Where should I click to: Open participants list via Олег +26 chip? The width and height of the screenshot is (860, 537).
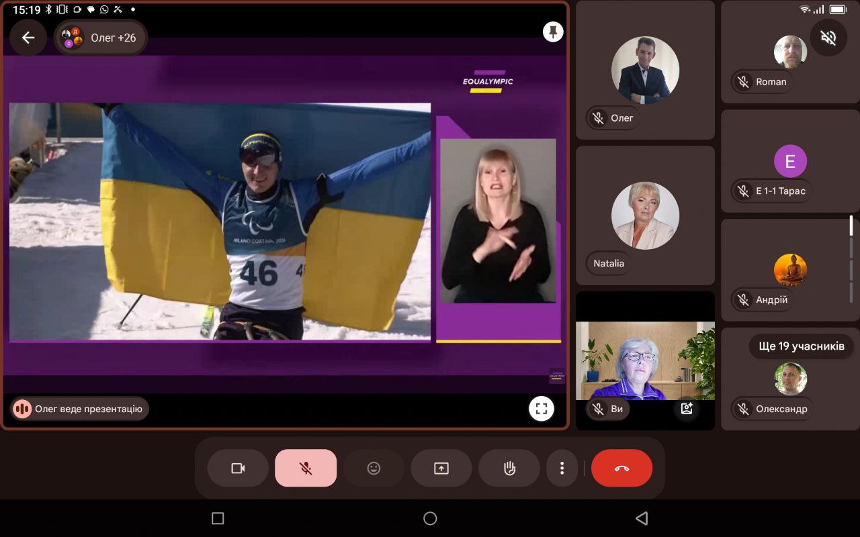[x=101, y=38]
